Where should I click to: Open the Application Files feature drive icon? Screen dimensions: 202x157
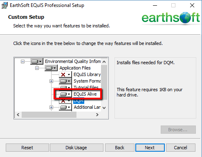(51, 68)
